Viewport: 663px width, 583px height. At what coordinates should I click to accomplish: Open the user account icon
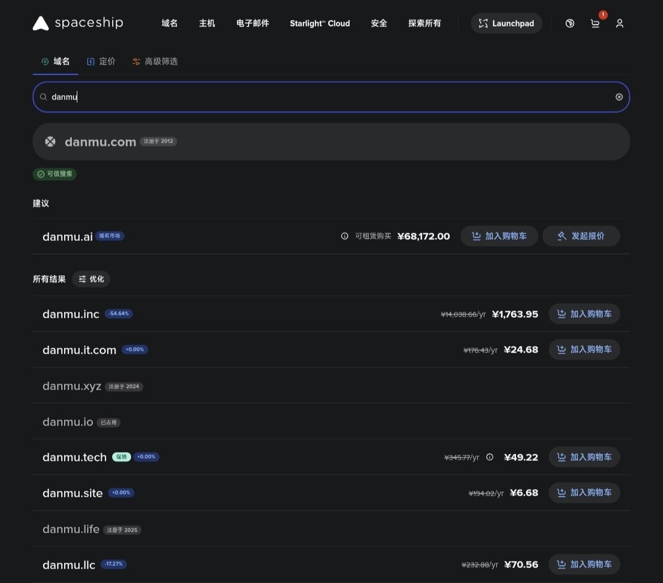click(620, 23)
